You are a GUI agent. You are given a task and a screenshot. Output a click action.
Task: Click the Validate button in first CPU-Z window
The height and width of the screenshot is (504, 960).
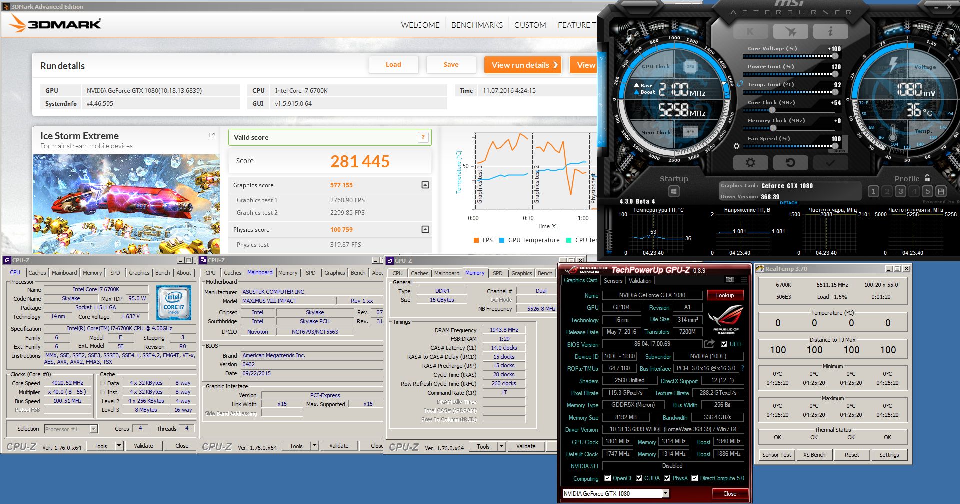pos(143,446)
